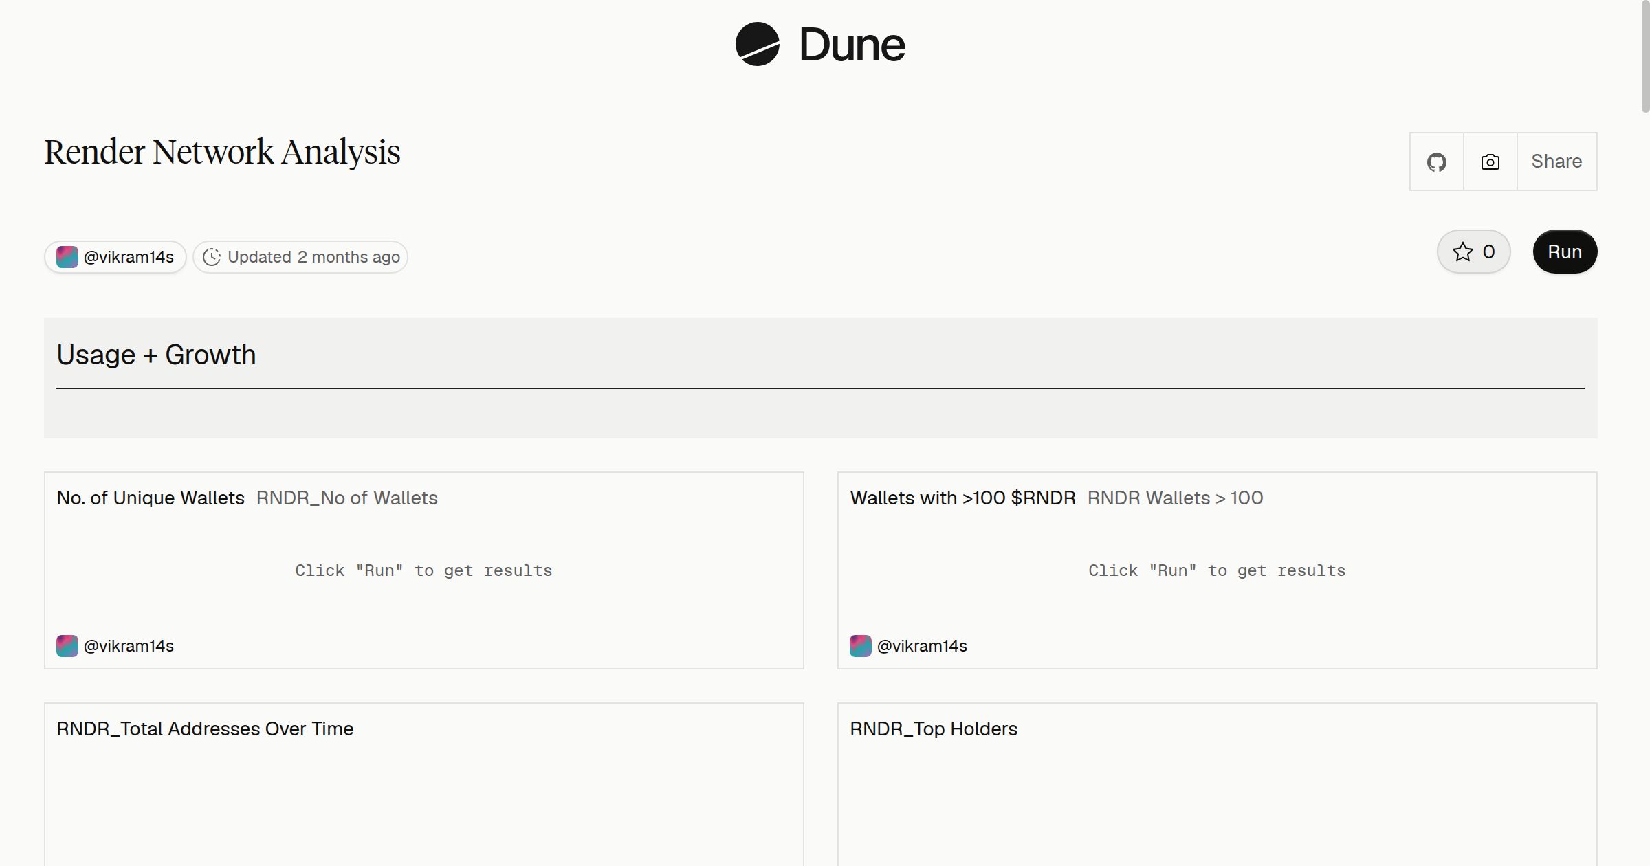Click the avatar in the No. of Unique Wallets card

click(x=67, y=646)
